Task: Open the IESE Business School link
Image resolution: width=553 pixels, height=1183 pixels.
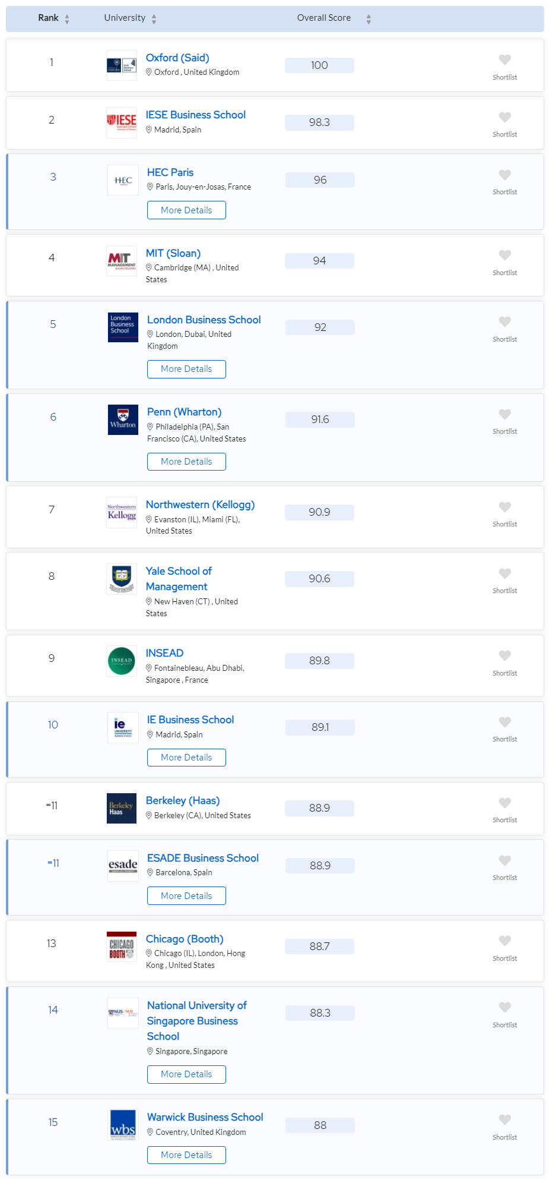Action: pos(196,115)
